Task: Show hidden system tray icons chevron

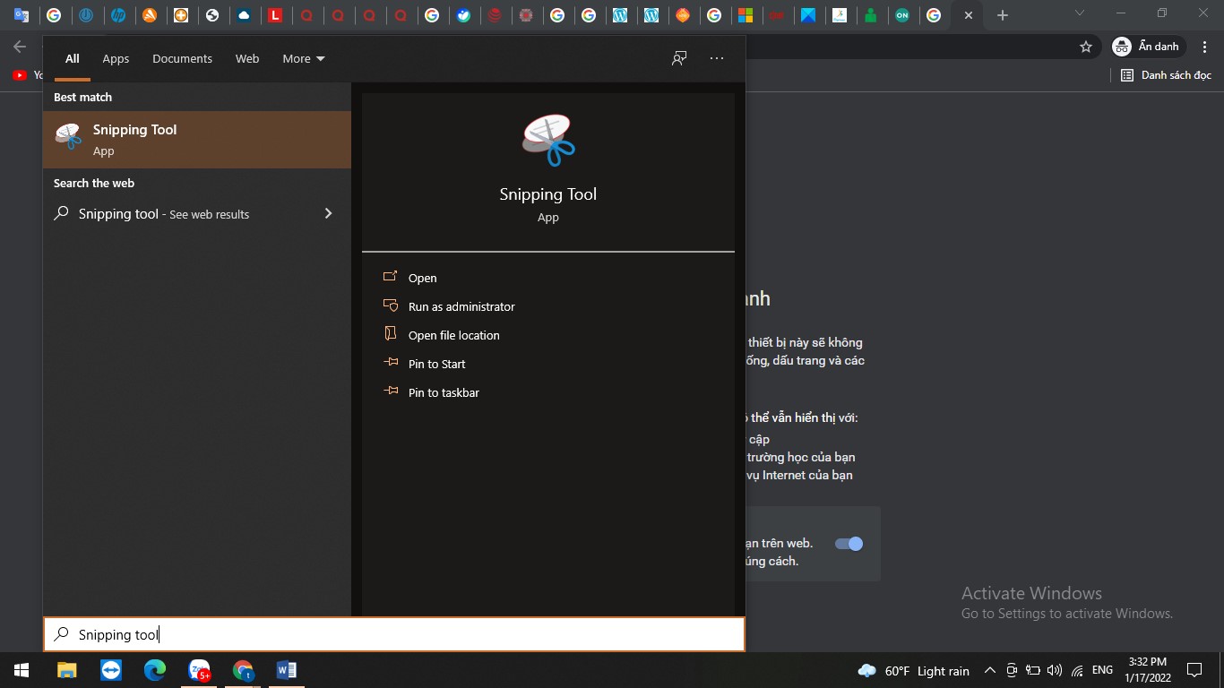Action: click(990, 670)
